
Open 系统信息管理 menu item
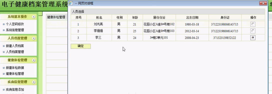point(15,30)
